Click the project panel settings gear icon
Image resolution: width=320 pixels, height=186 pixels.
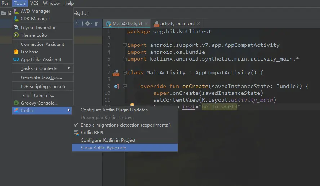[88, 23]
